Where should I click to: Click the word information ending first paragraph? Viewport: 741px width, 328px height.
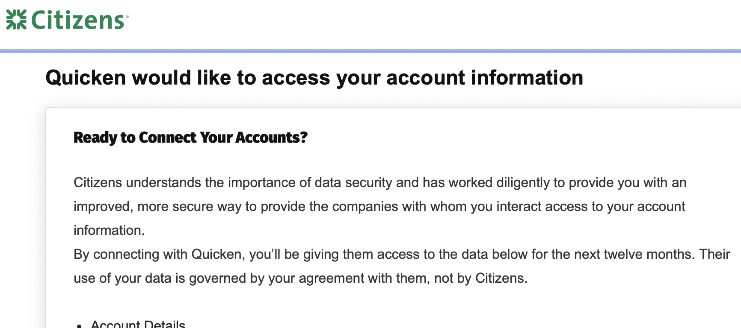[x=109, y=231]
